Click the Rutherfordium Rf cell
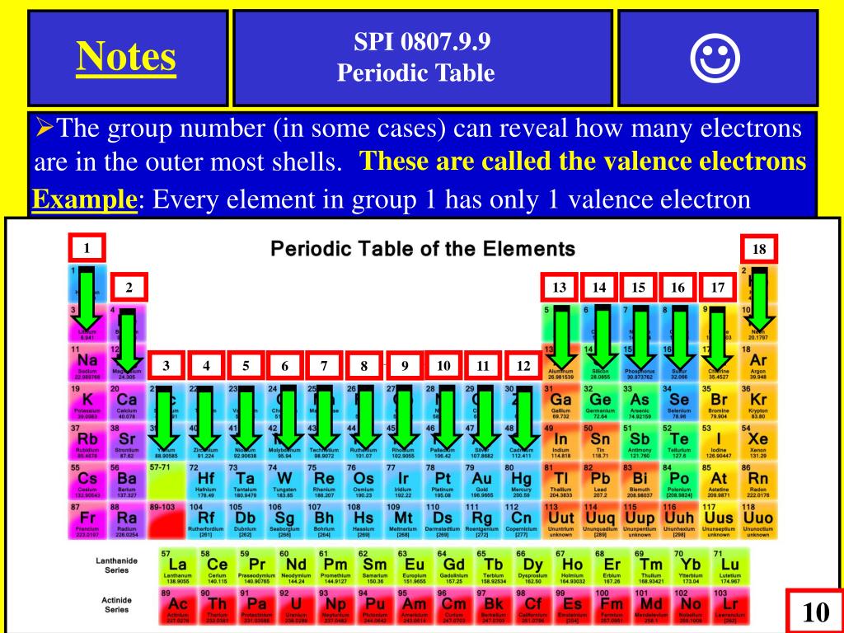Screen dimensions: 844x633 pyautogui.click(x=205, y=521)
